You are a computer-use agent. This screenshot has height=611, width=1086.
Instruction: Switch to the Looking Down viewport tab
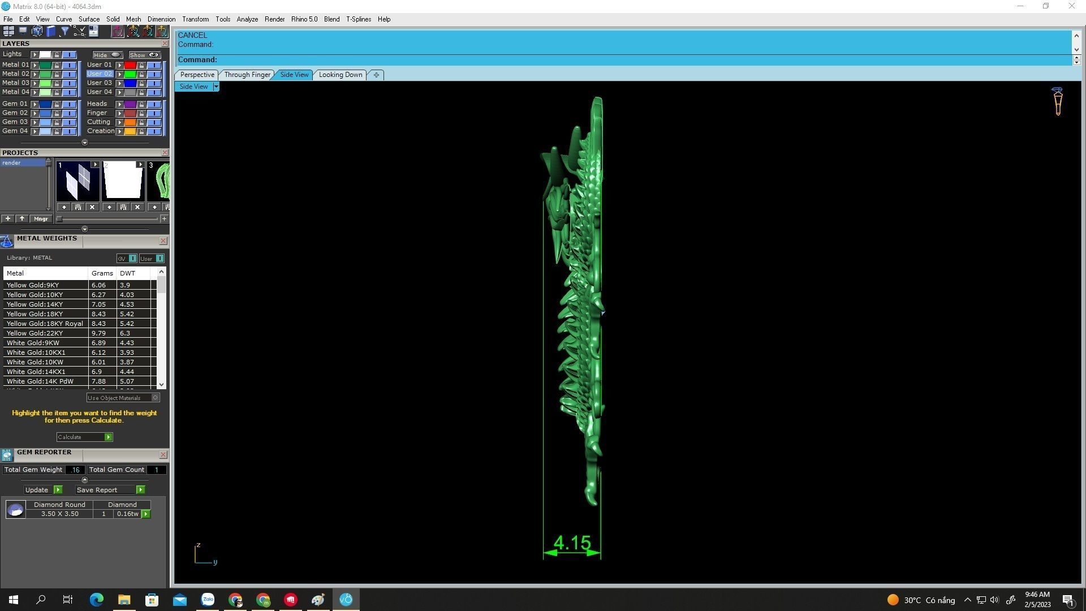click(340, 75)
